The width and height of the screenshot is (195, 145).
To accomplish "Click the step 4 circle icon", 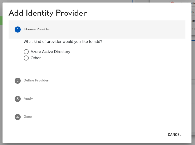I will tap(18, 117).
